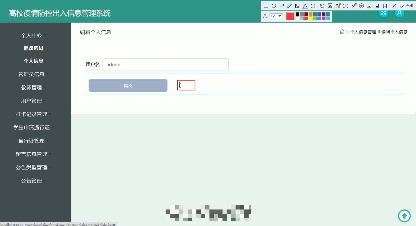
Task: Open 修改密码 submenu item
Action: pyautogui.click(x=33, y=48)
